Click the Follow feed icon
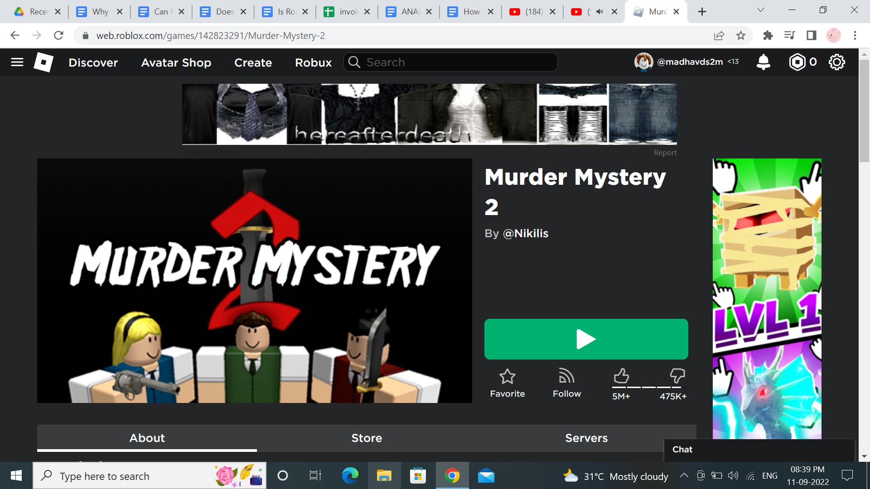Screen dimensions: 870x489 567,376
